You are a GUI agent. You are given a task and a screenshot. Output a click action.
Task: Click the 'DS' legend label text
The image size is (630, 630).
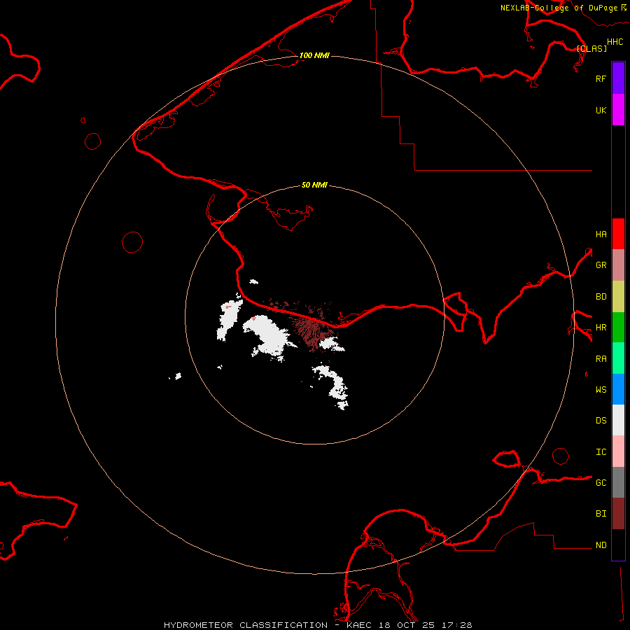(x=601, y=420)
